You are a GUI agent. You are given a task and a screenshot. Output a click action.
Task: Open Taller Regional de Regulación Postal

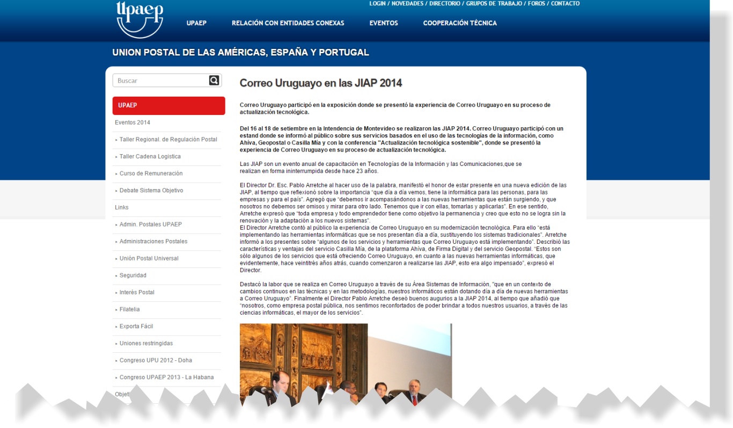[x=168, y=140]
